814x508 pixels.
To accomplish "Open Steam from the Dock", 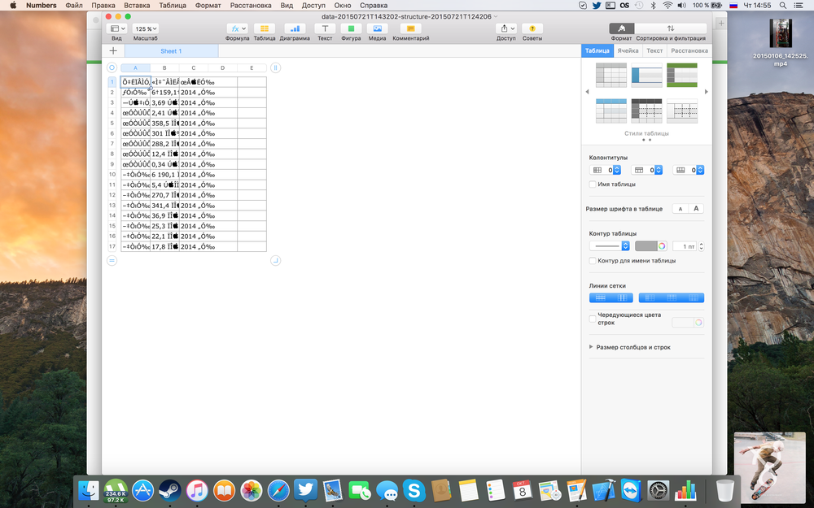I will 170,490.
